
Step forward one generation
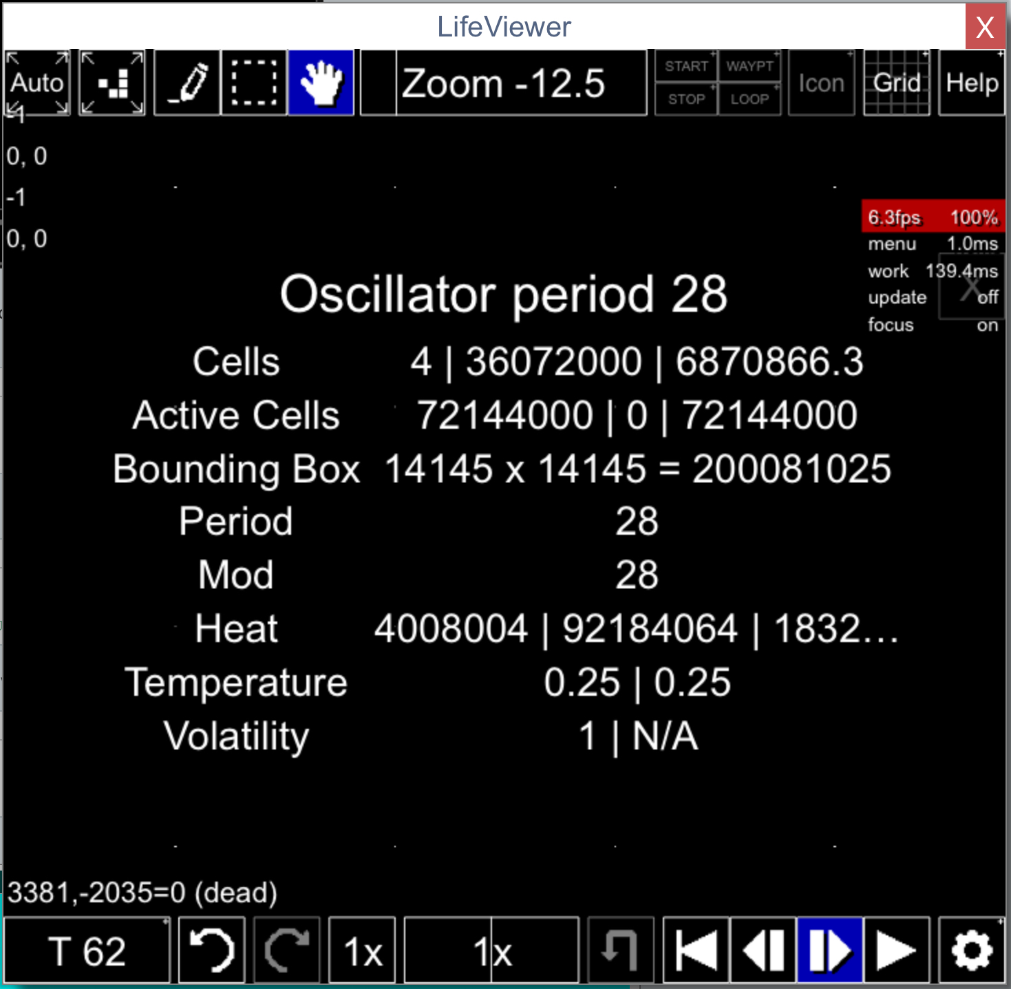coord(830,950)
